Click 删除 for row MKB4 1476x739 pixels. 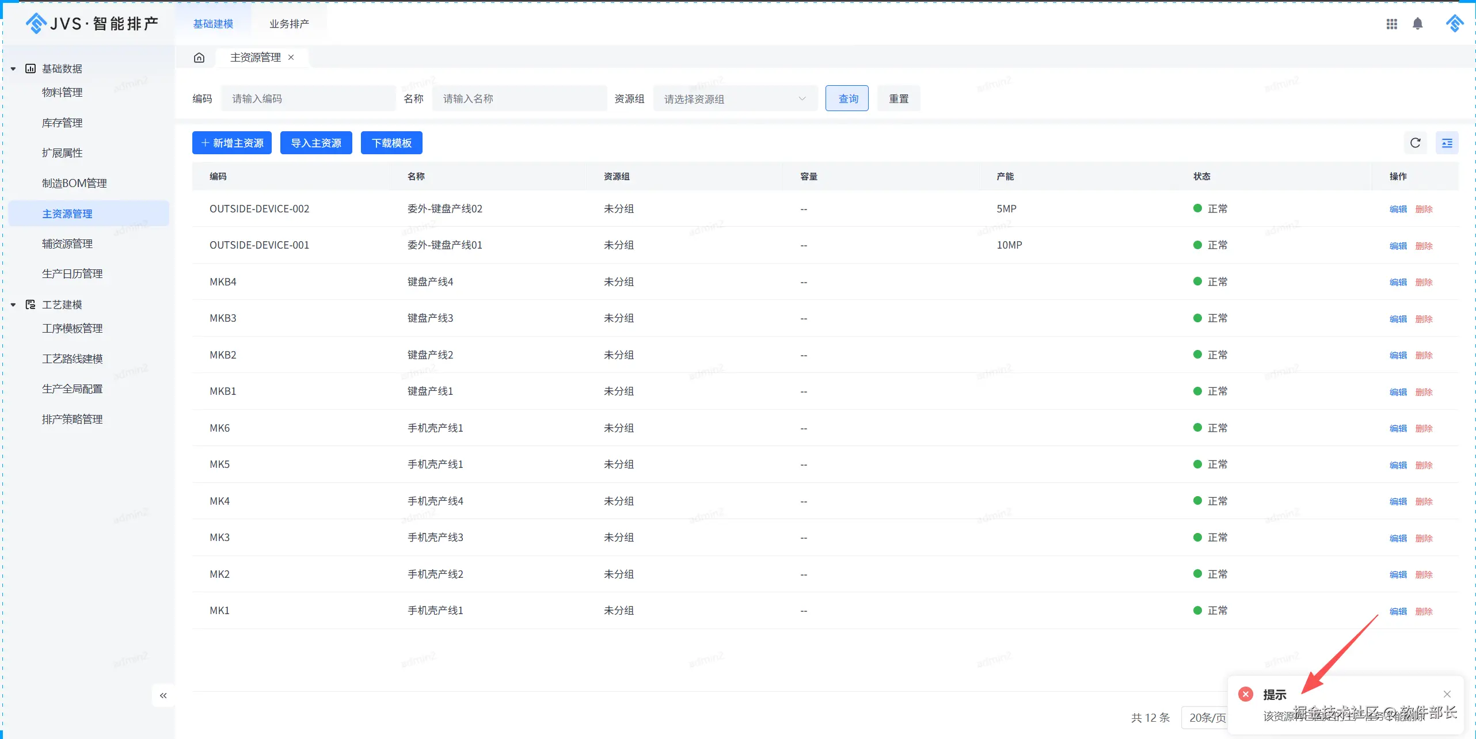(1424, 282)
